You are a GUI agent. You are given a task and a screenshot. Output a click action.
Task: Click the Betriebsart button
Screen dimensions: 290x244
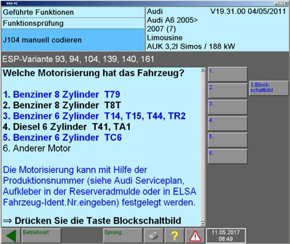pos(41,236)
